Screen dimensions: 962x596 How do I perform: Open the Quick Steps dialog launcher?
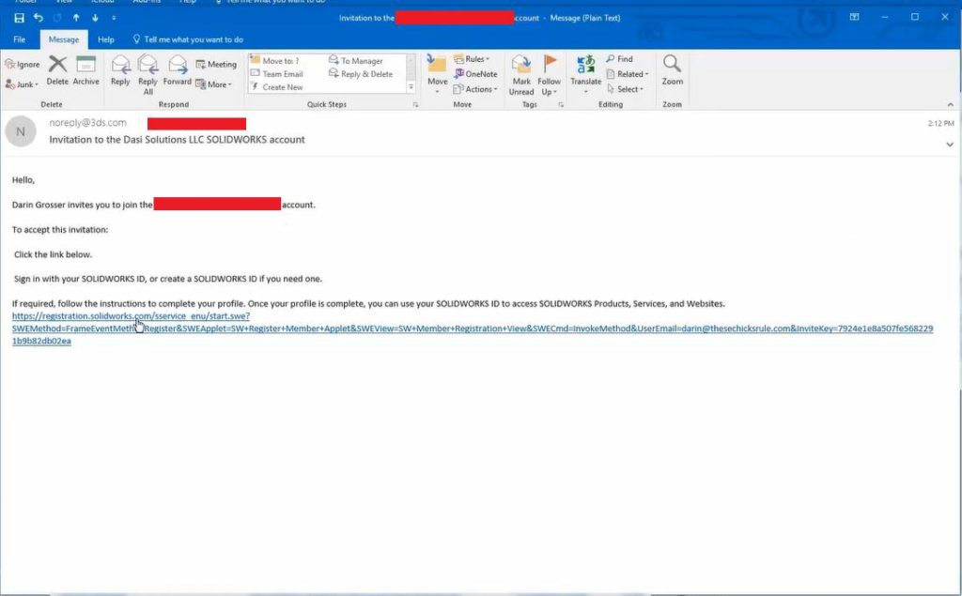click(x=415, y=105)
